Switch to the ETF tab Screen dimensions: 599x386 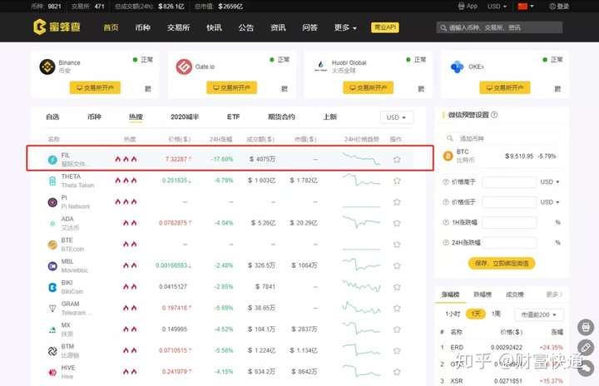(233, 117)
